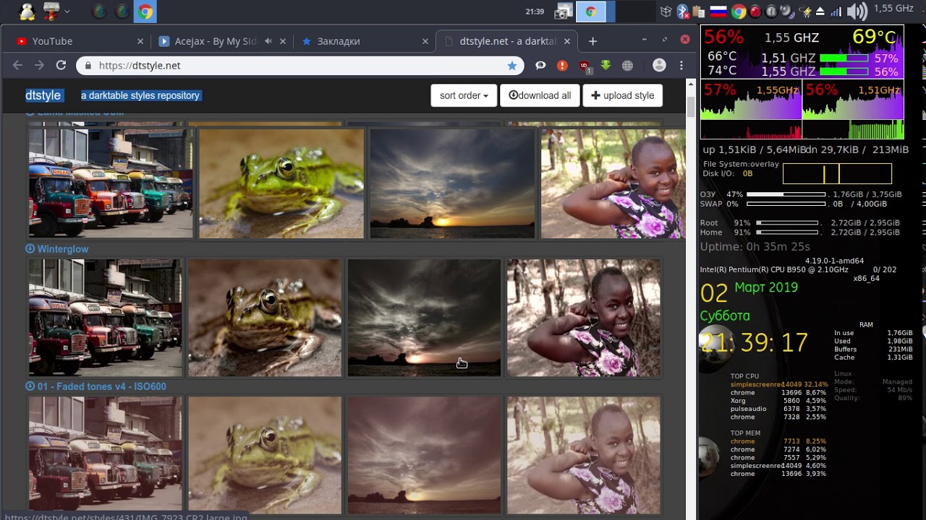
Task: Click the 21:39 panel clock
Action: tap(535, 12)
